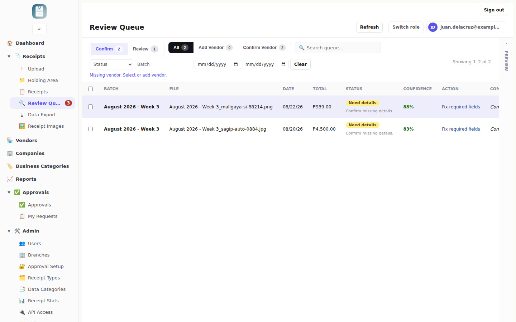Click the 08/22/26 date cell

pos(293,107)
